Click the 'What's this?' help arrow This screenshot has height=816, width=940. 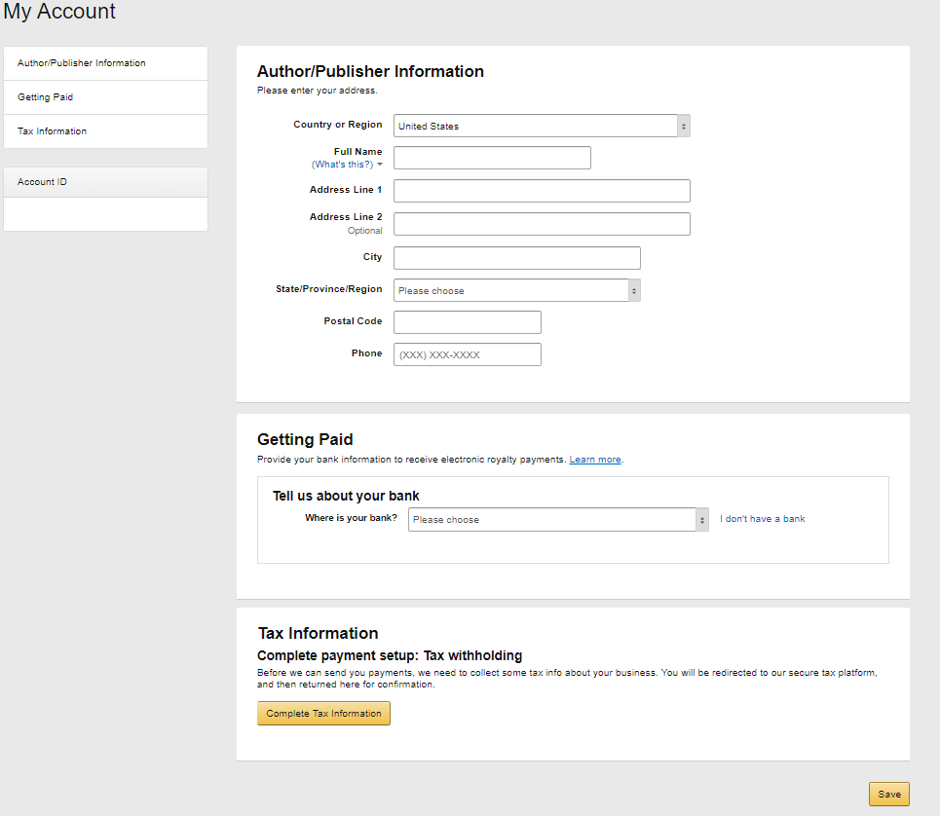click(380, 165)
